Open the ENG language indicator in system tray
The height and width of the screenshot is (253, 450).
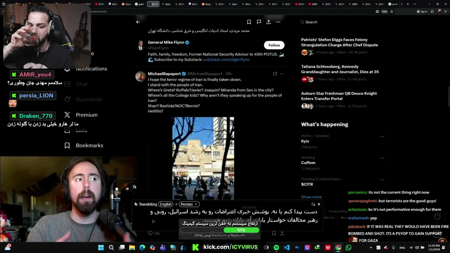pyautogui.click(x=402, y=248)
